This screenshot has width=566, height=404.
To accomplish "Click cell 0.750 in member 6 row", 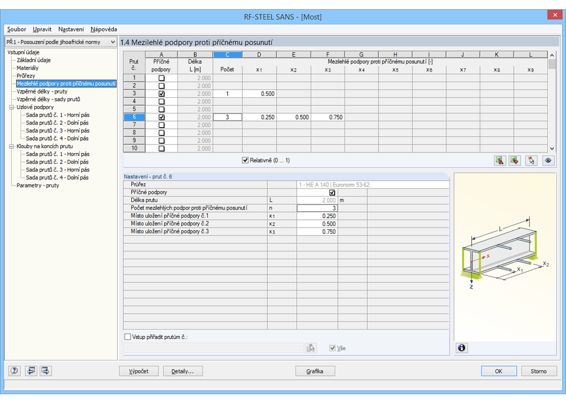I will click(x=328, y=117).
